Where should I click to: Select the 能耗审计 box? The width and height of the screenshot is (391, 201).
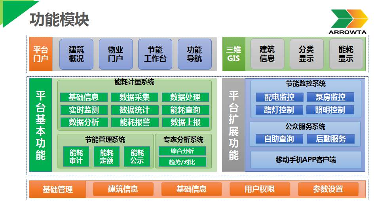coord(76,157)
